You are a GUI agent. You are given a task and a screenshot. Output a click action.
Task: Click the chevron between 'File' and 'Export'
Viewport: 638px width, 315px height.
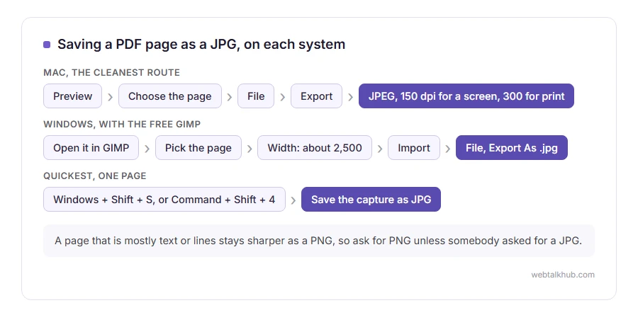coord(282,97)
